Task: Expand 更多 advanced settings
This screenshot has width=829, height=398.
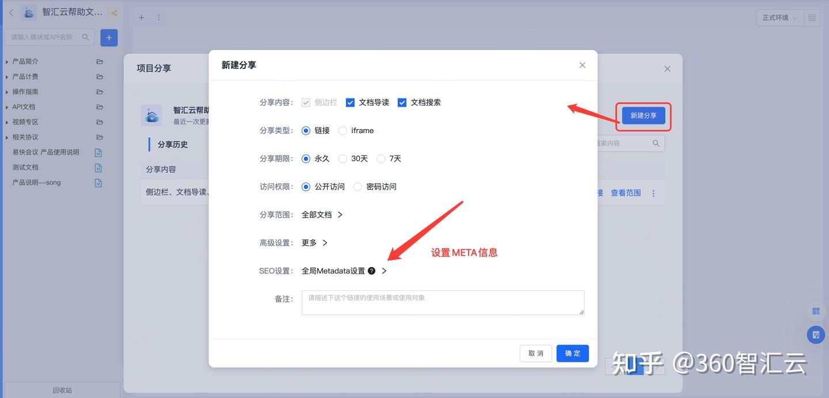Action: pyautogui.click(x=314, y=243)
